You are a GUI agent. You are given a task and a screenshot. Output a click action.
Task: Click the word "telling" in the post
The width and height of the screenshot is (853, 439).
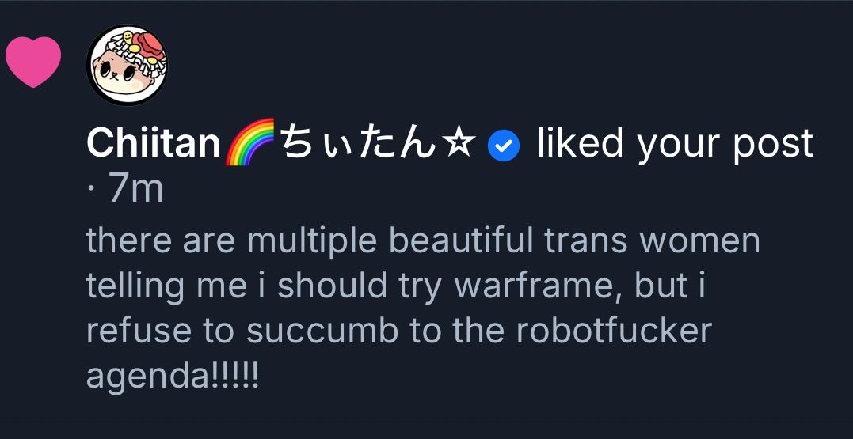tap(131, 286)
